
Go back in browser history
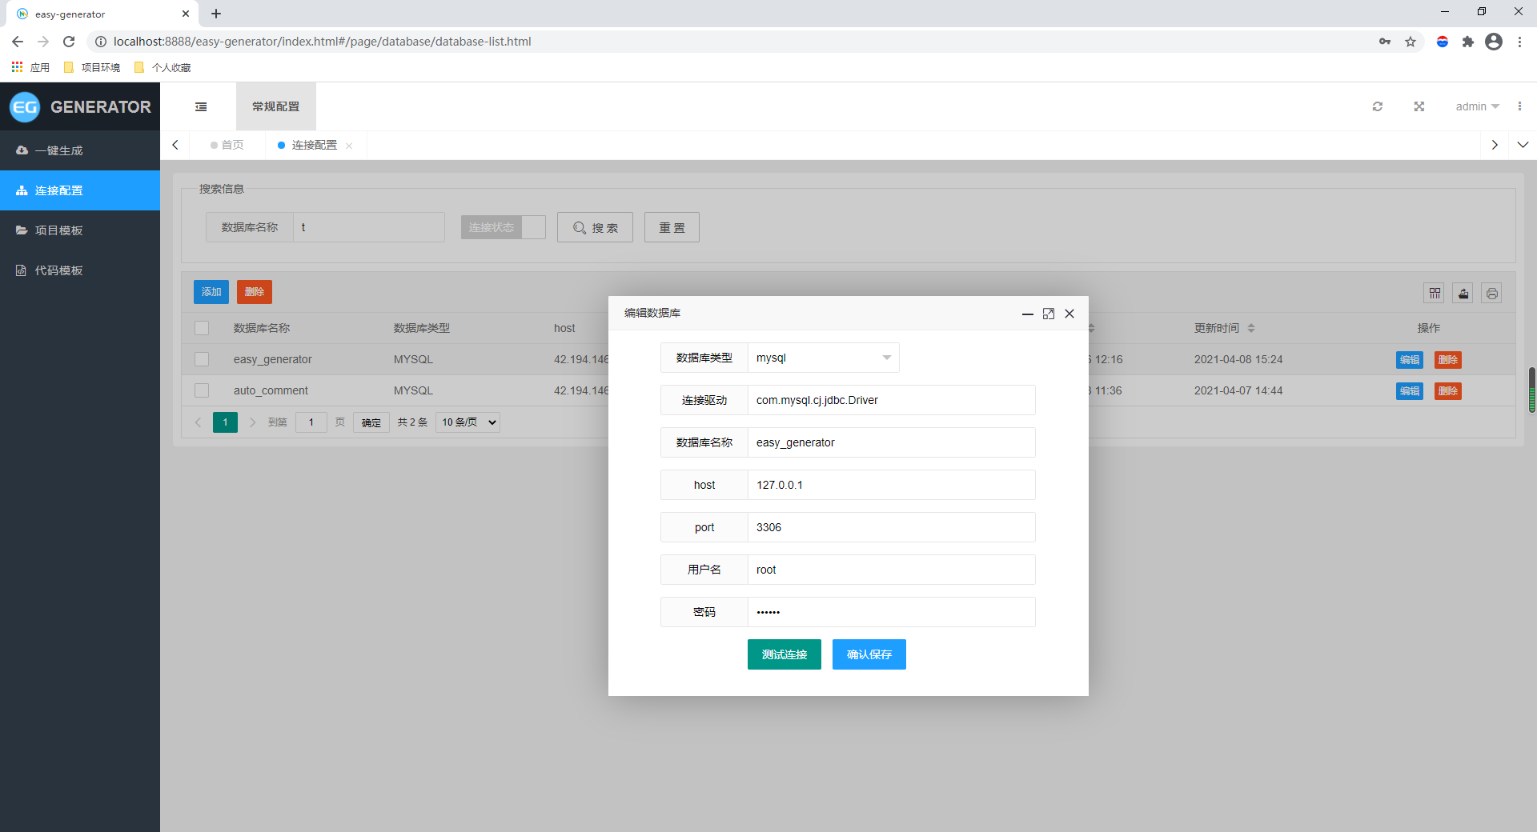[x=18, y=42]
